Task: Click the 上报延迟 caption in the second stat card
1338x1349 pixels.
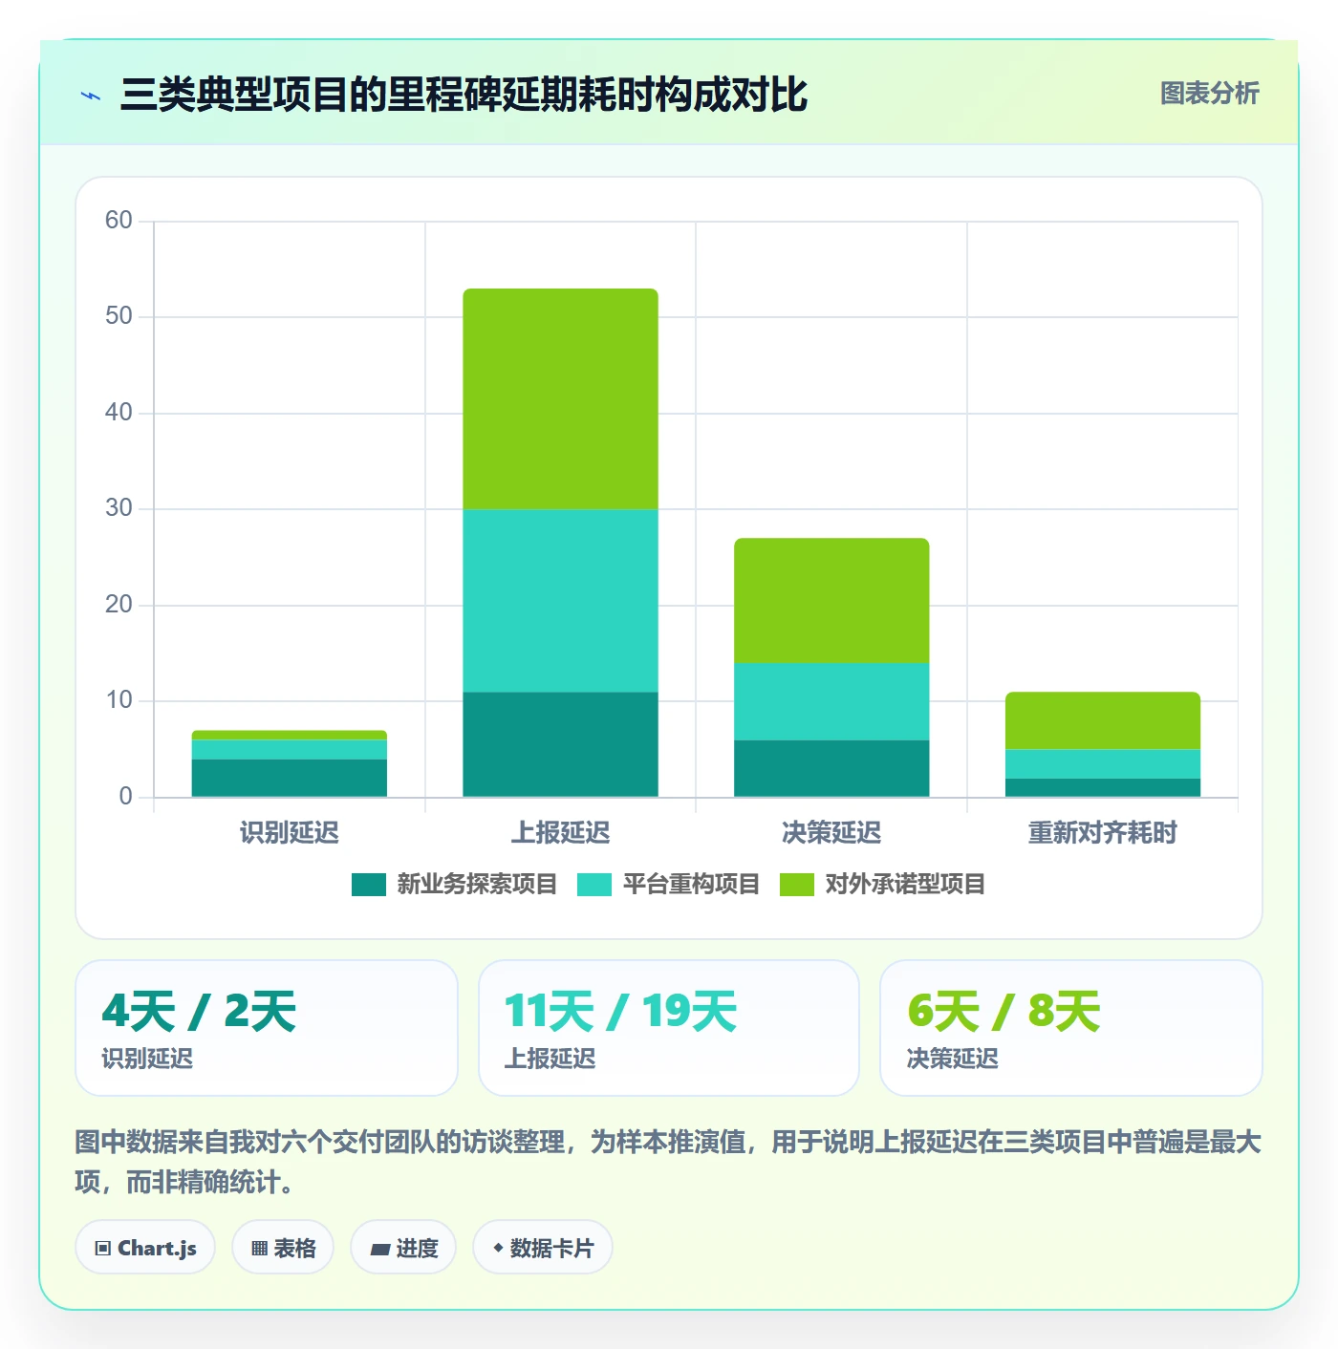Action: [550, 1059]
